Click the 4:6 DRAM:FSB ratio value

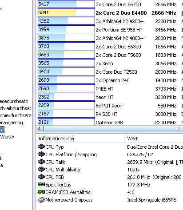coord(131,192)
